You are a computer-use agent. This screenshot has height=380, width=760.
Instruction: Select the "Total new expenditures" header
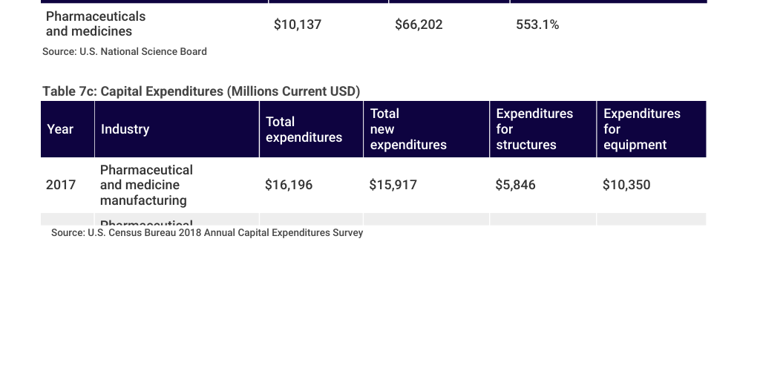coord(408,129)
